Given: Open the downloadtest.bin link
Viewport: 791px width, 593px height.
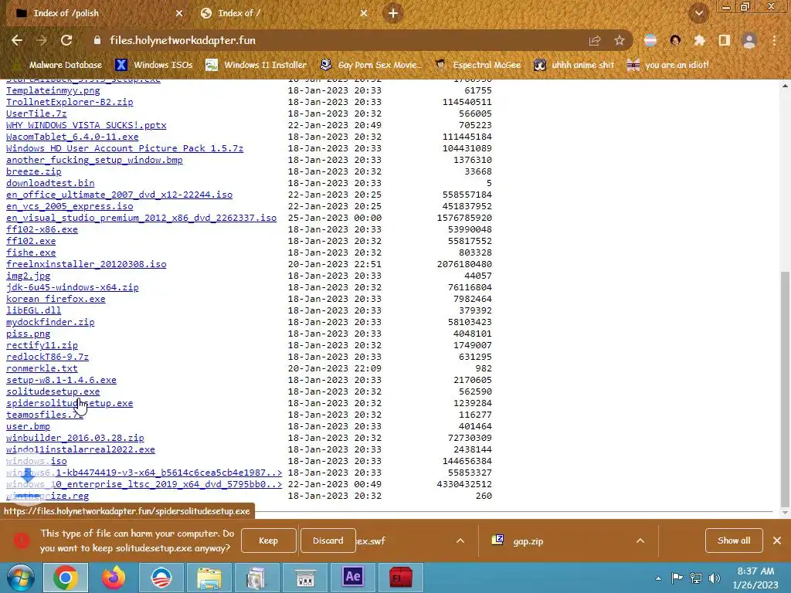Looking at the screenshot, I should [50, 184].
